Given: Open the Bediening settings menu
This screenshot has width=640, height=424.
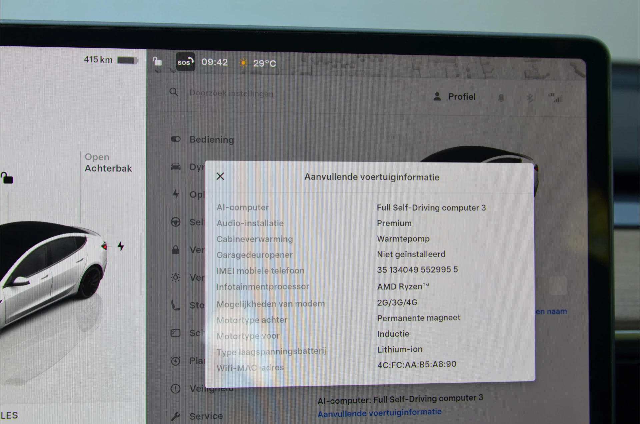Looking at the screenshot, I should tap(212, 139).
